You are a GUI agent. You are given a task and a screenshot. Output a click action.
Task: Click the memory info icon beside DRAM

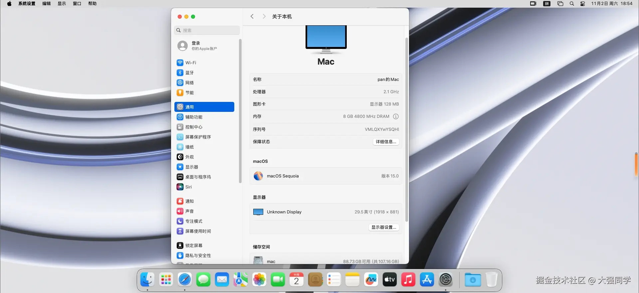coord(396,117)
